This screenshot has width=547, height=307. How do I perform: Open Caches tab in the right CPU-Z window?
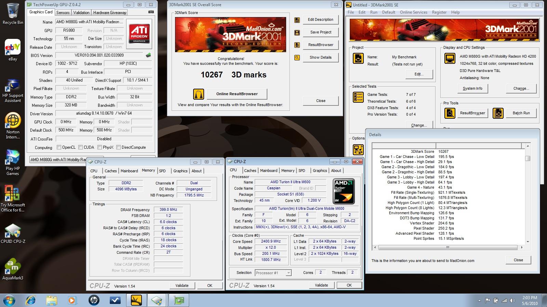tap(250, 171)
